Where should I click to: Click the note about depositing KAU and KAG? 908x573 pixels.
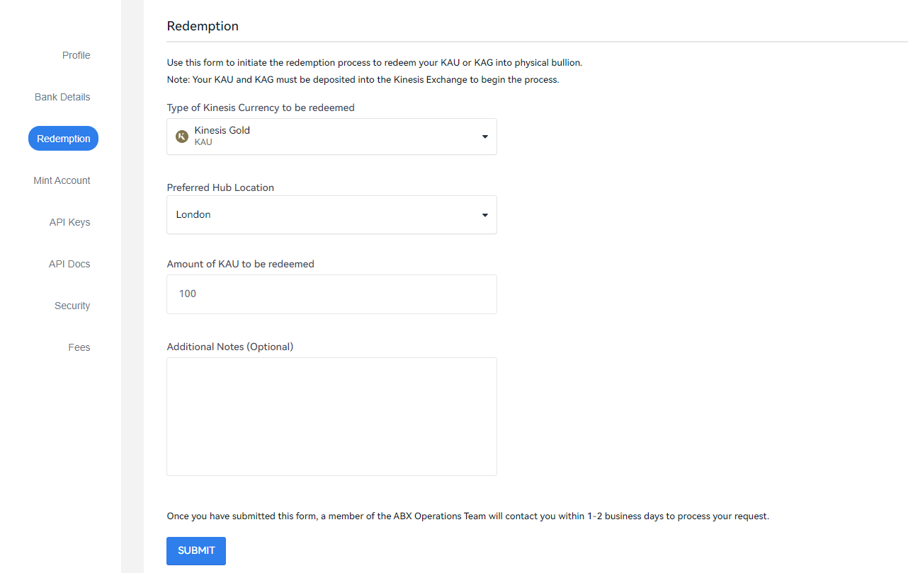(x=363, y=79)
